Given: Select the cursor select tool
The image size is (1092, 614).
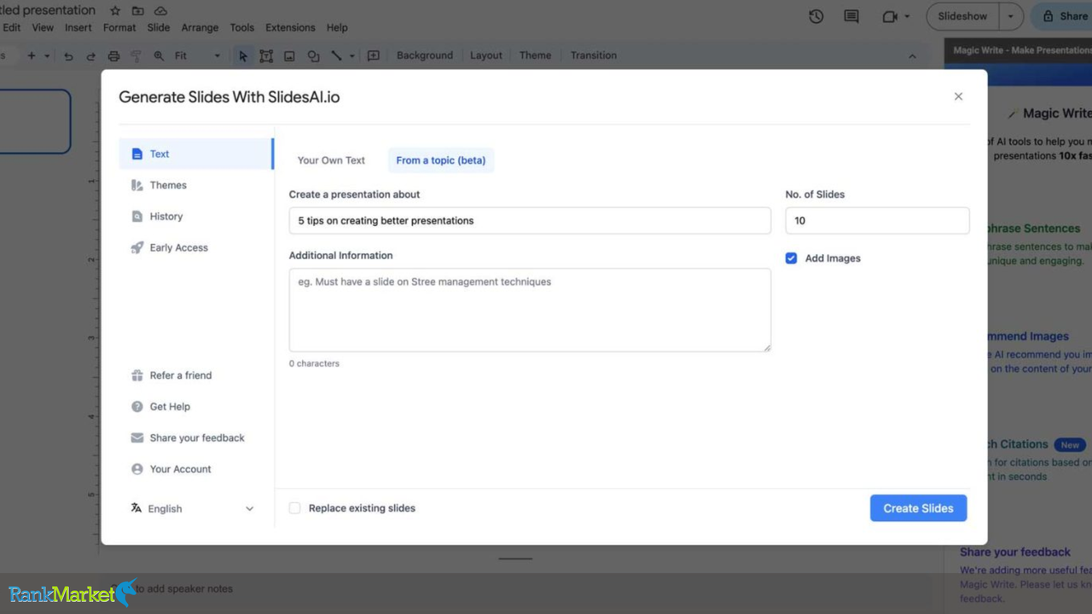Looking at the screenshot, I should [x=243, y=55].
